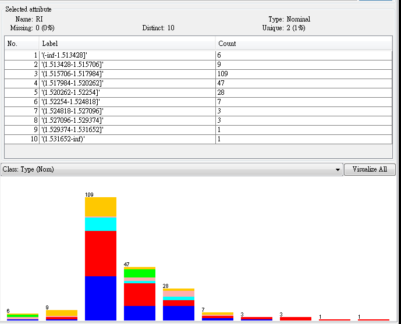
Task: Click the 'Name: RI' attribute text
Action: tap(29, 19)
